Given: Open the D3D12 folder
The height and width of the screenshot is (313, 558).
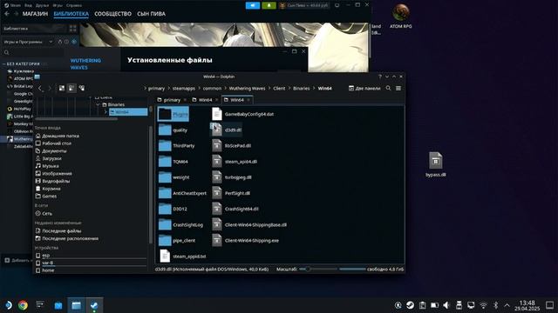Looking at the screenshot, I should [173, 209].
